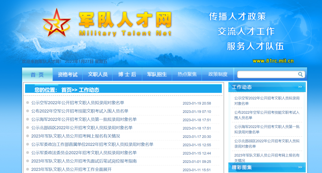This screenshot has width=322, height=173.
Task: Open sidebar link 公示海军2022年第一批拟录用
Action: 267,129
